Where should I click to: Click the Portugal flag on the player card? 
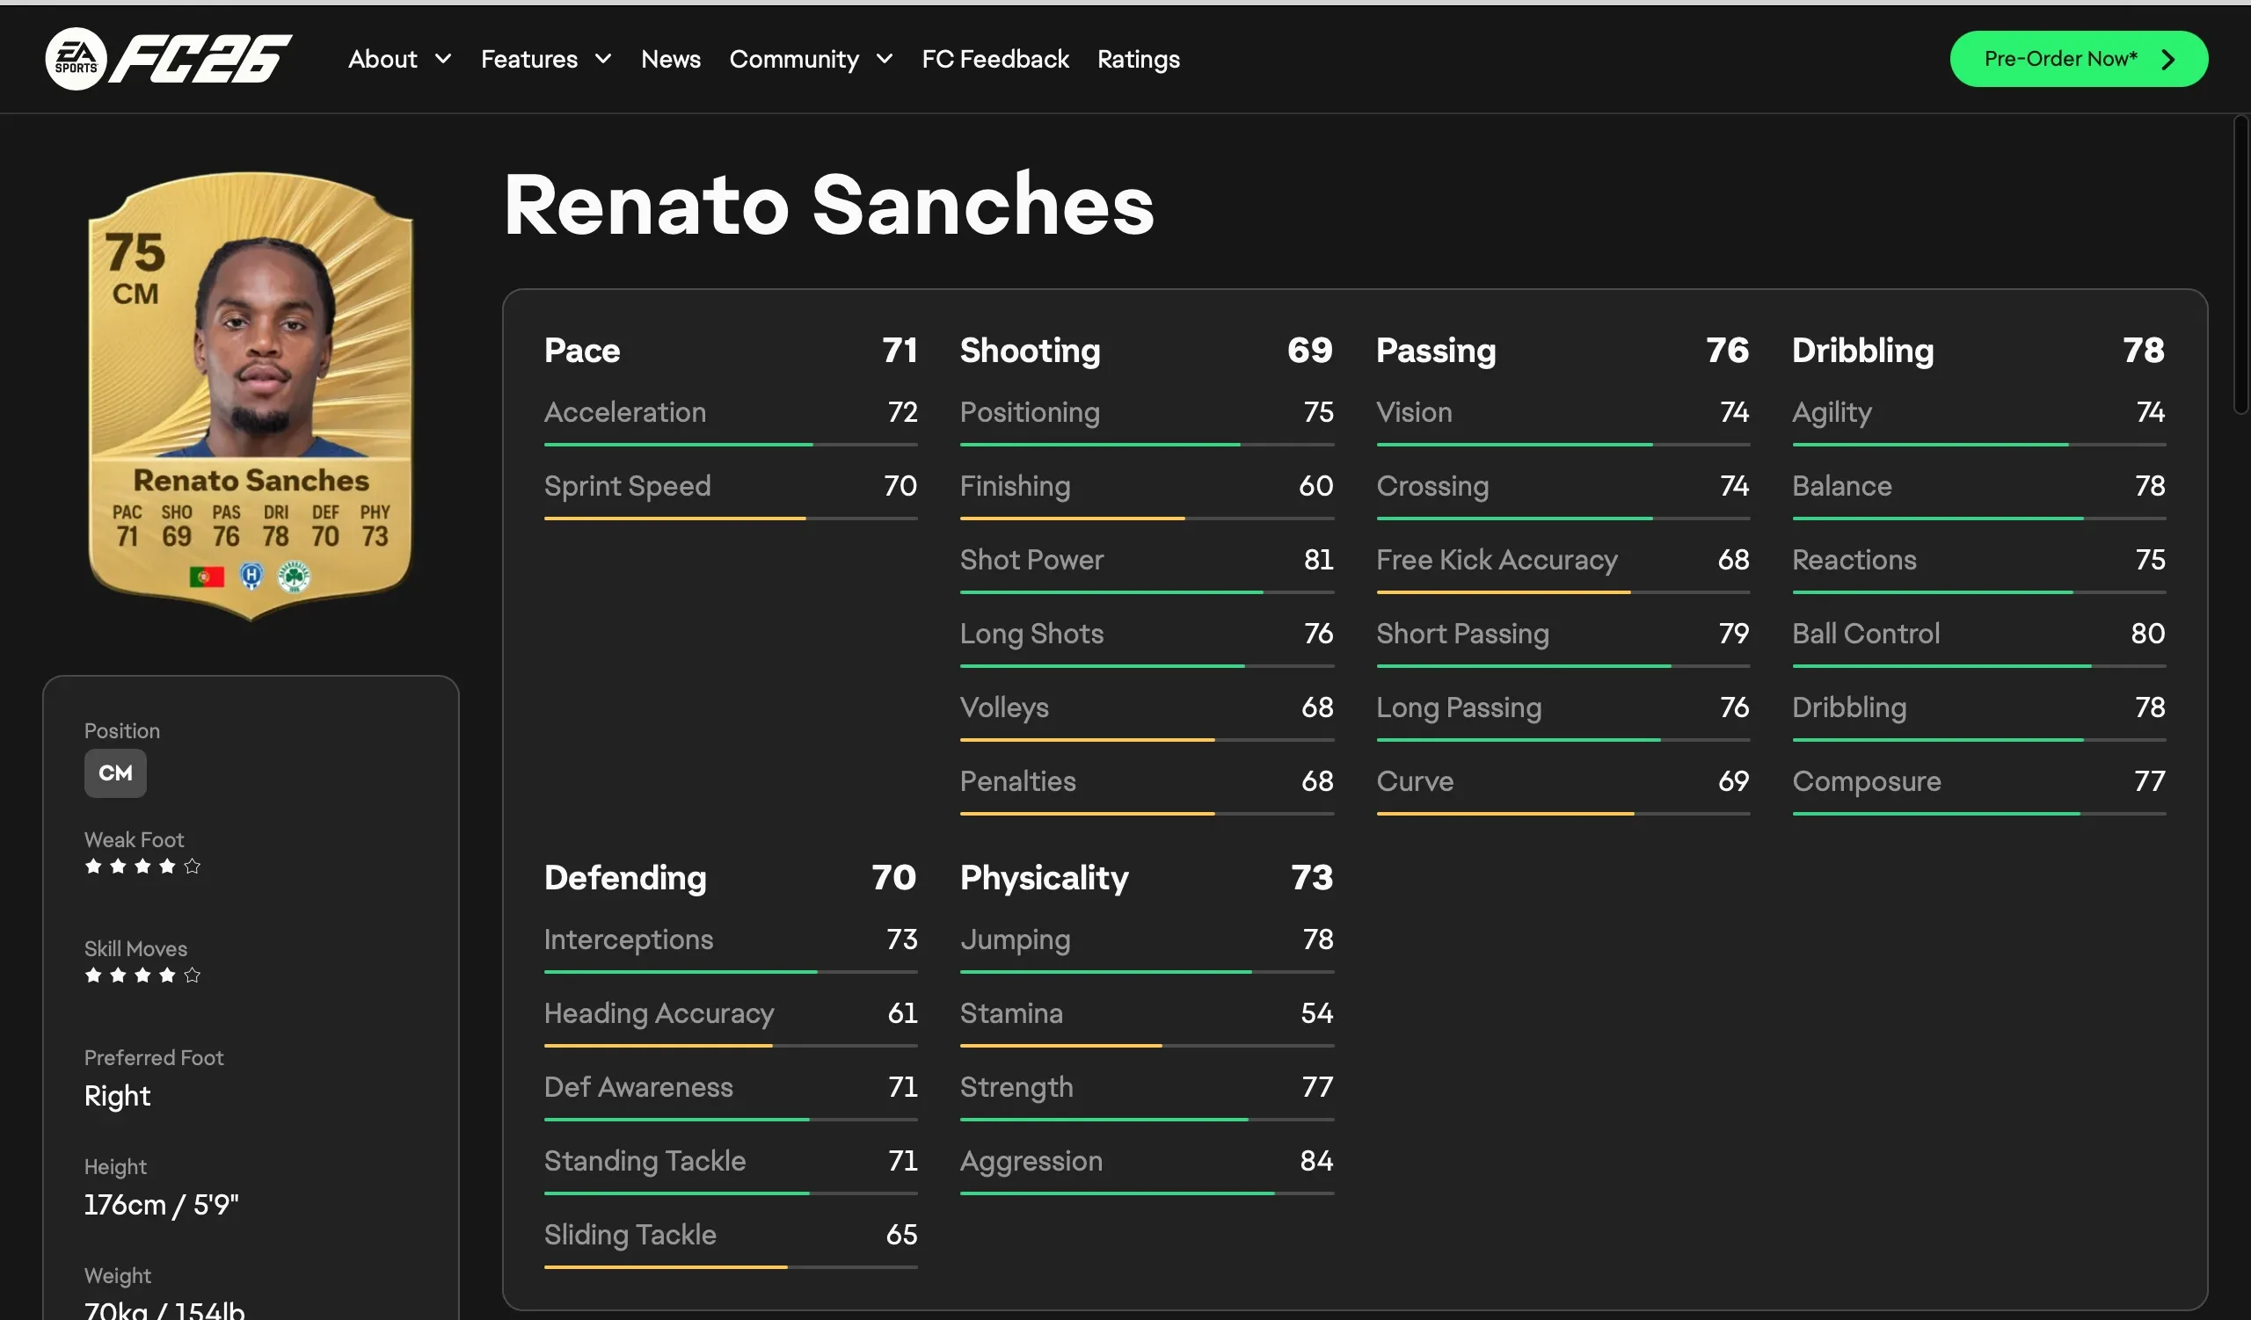tap(207, 577)
